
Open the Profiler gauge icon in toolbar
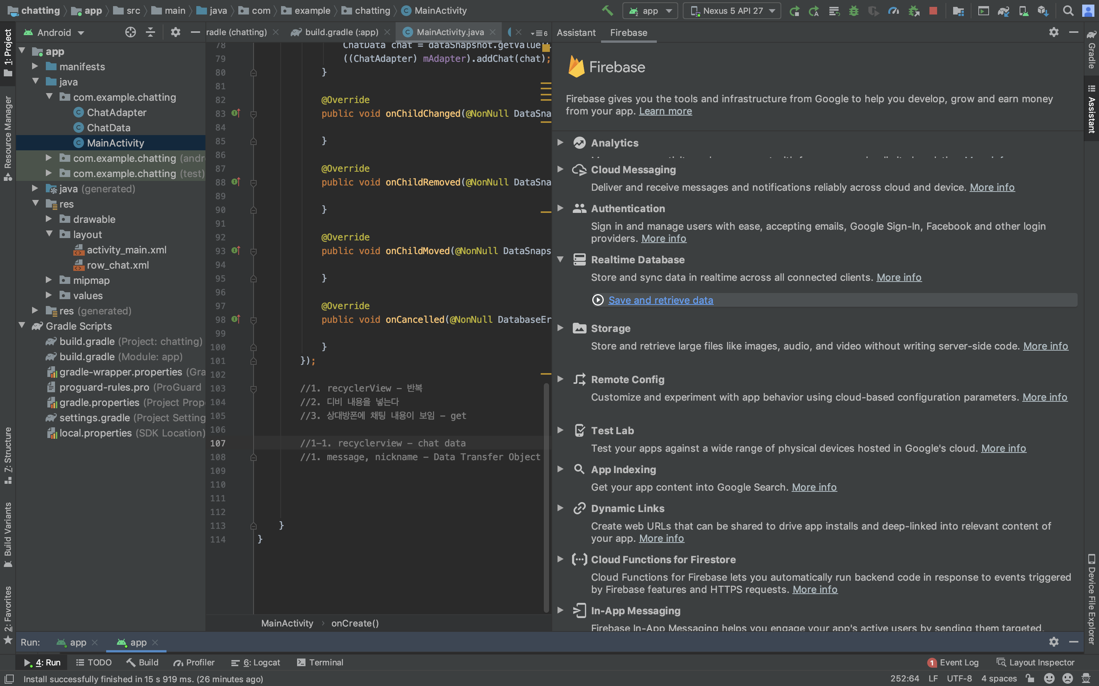click(x=893, y=10)
